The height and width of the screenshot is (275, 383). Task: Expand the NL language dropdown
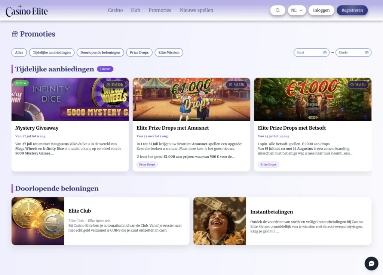tap(297, 10)
